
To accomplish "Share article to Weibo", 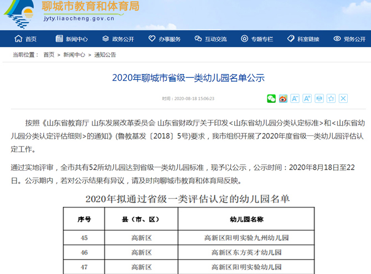I will tap(283, 98).
